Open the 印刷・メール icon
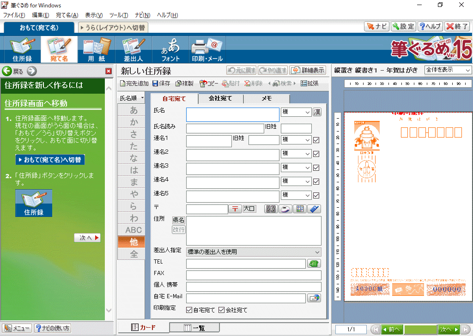This screenshot has height=336, width=473. pos(207,49)
